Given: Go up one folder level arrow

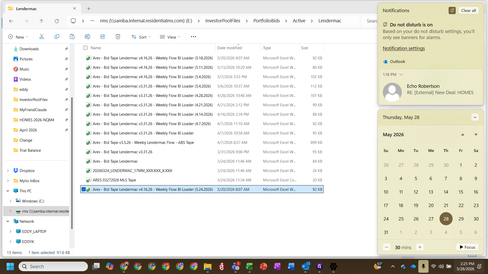Looking at the screenshot, I should point(41,21).
